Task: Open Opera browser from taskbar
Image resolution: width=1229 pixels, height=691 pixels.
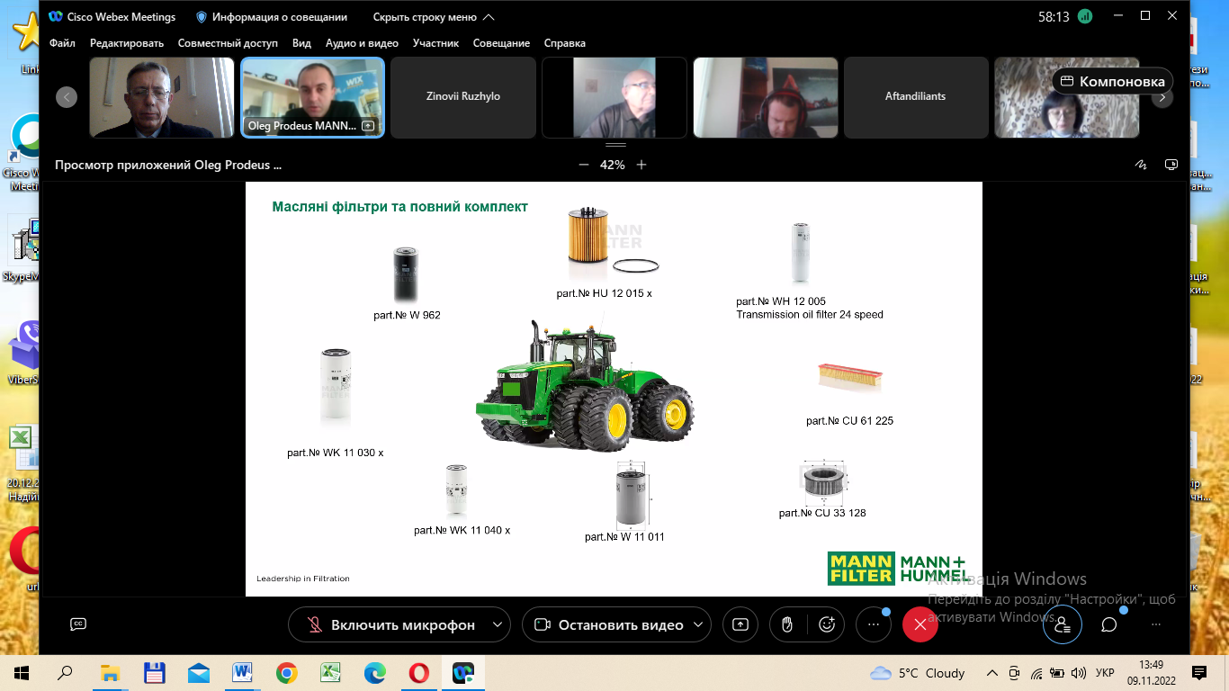Action: click(x=418, y=672)
